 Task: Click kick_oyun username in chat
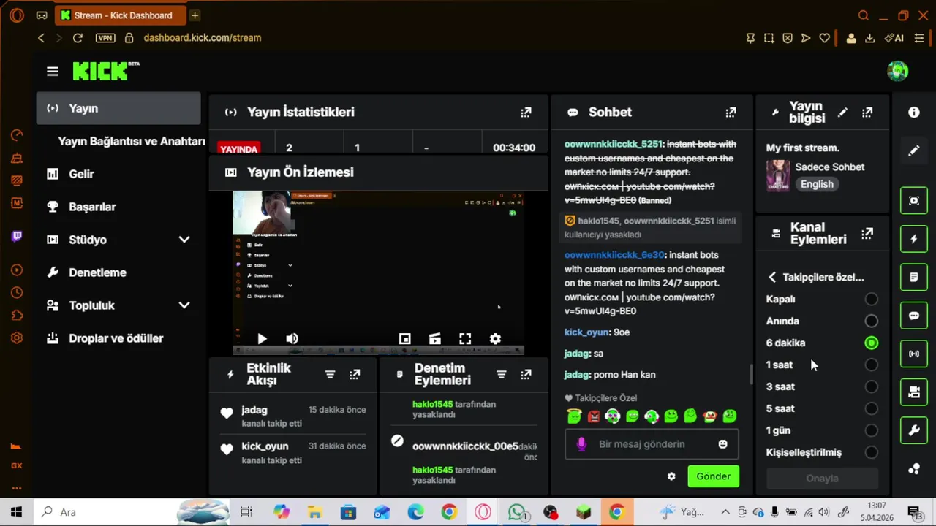point(586,332)
